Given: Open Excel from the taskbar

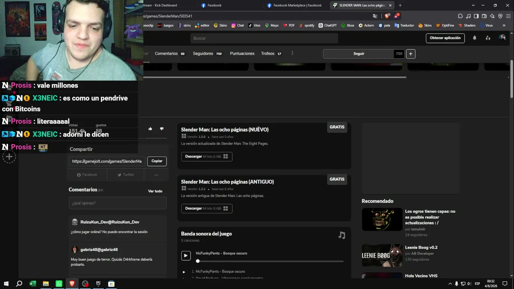Looking at the screenshot, I should pyautogui.click(x=33, y=284).
